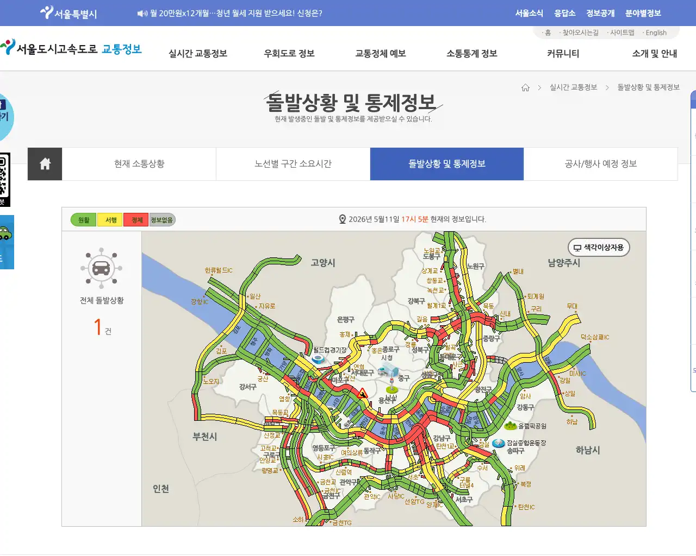The image size is (696, 556).
Task: Click 전체 돌발상황 label
Action: [102, 300]
